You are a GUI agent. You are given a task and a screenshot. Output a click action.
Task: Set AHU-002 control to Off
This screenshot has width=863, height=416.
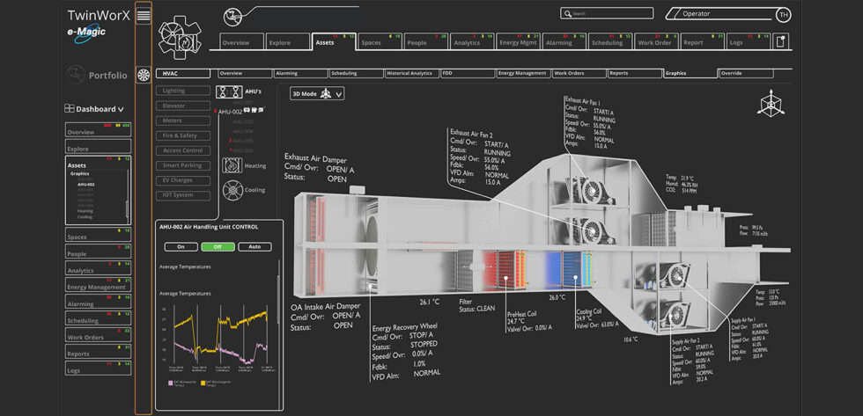click(218, 247)
